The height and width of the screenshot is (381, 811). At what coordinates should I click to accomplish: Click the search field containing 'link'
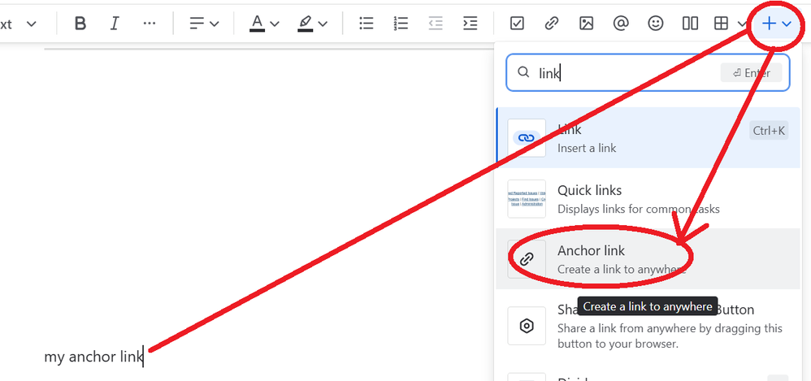point(648,73)
